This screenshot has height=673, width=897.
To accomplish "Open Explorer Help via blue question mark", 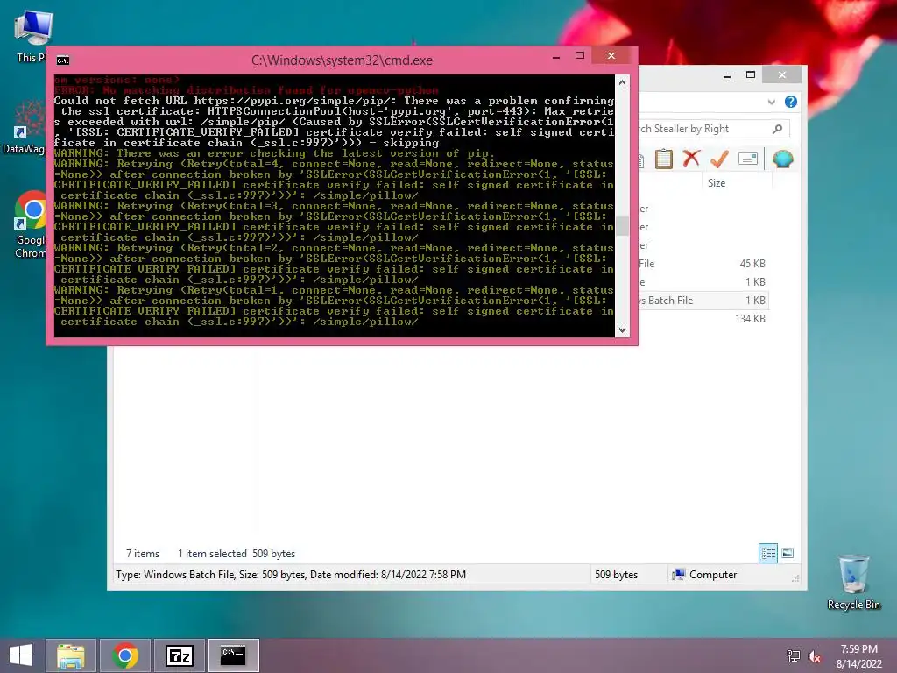I will [x=791, y=102].
